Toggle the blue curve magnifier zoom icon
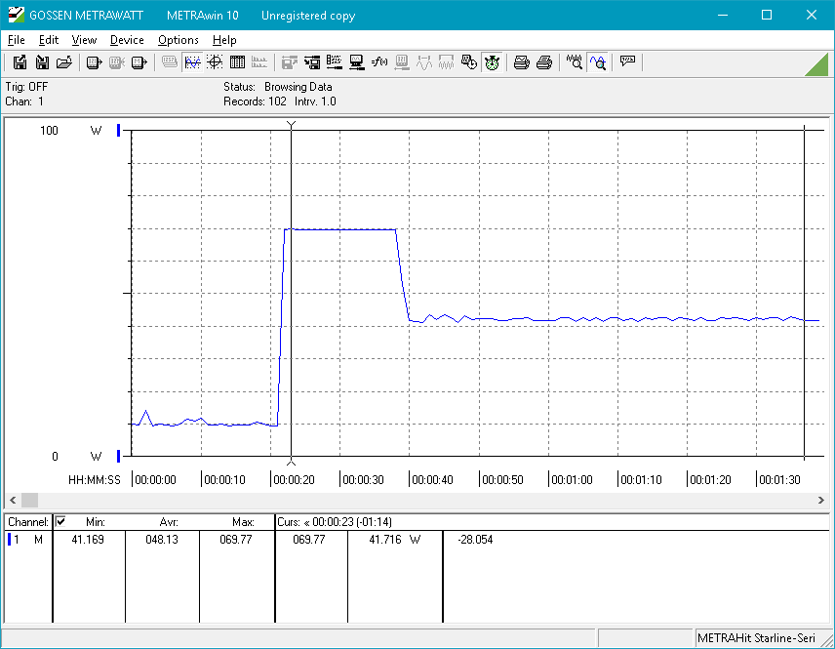Image resolution: width=835 pixels, height=649 pixels. 598,62
